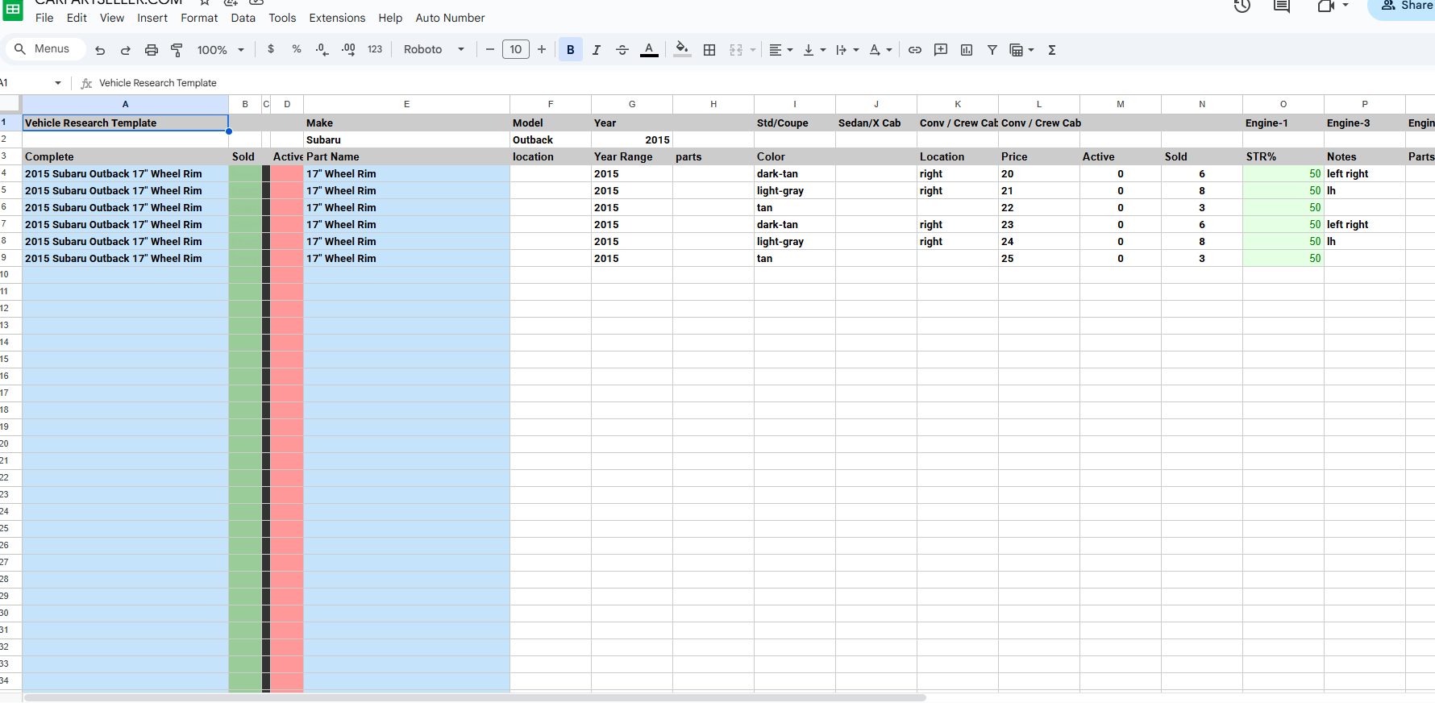Open the Insert menu

(x=152, y=18)
